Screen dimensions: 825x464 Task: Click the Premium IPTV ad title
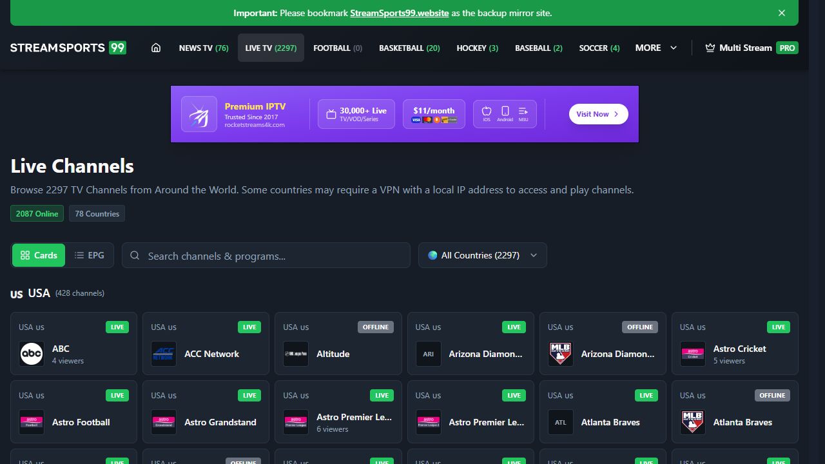pyautogui.click(x=255, y=106)
